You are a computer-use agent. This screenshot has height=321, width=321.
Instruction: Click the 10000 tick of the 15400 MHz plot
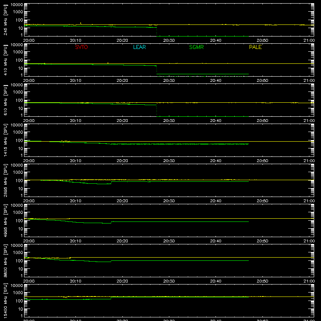(17, 286)
